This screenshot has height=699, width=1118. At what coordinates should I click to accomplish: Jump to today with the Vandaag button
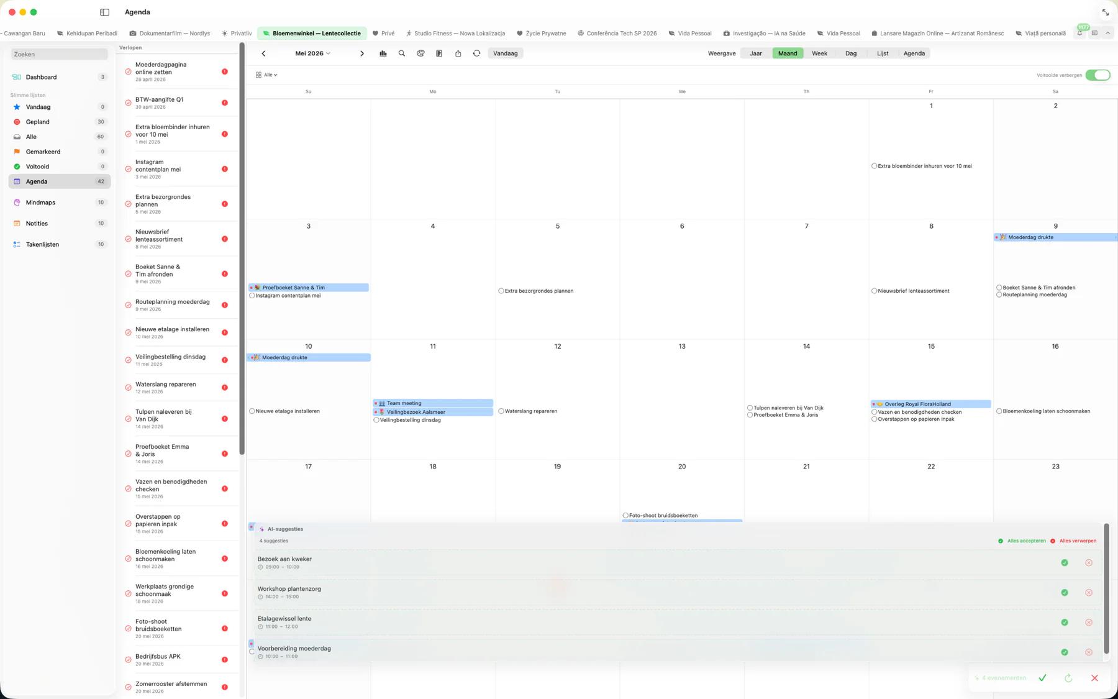(505, 53)
